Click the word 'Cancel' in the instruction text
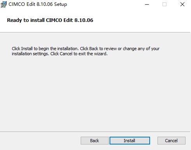Screen dimensions: 191x150 (x=66, y=54)
